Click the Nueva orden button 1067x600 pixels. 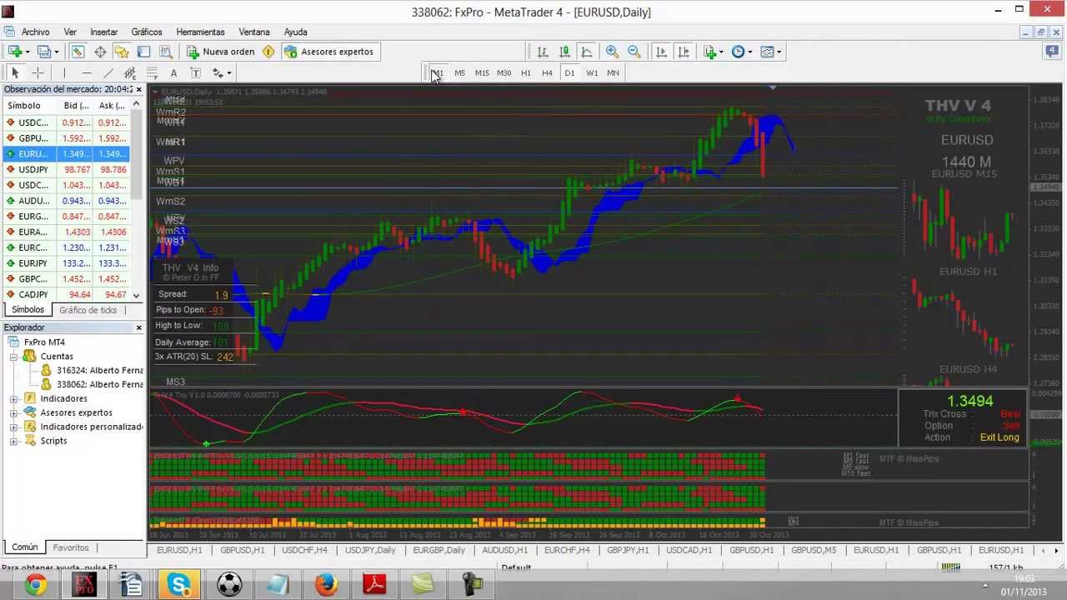tap(221, 52)
